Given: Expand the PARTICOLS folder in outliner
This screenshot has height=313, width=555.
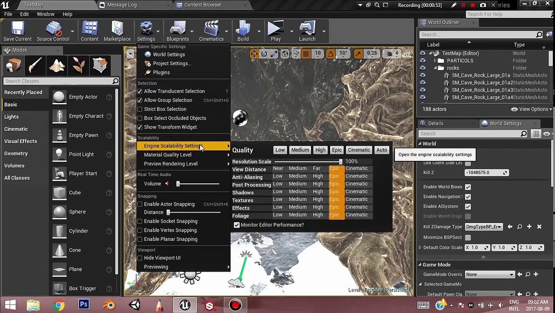Looking at the screenshot, I should click(x=435, y=61).
